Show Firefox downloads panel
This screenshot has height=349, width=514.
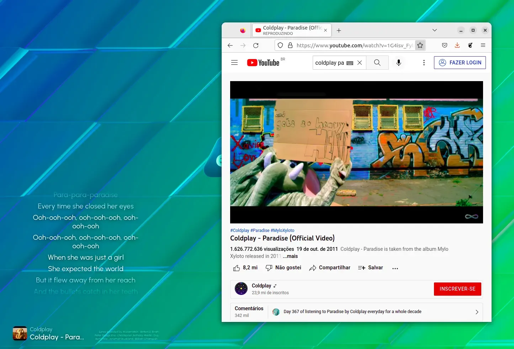[457, 45]
